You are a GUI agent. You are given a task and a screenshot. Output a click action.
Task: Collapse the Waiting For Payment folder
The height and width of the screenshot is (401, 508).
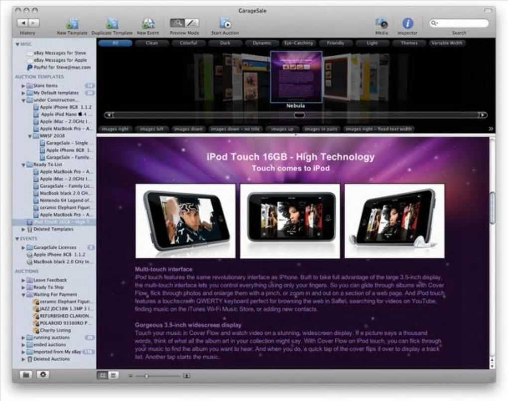tap(23, 295)
